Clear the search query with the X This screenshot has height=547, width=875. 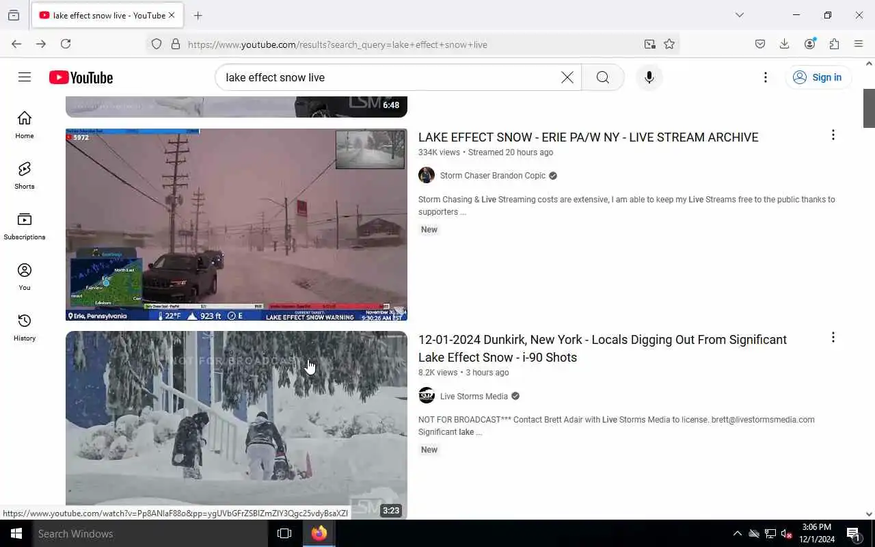(567, 77)
